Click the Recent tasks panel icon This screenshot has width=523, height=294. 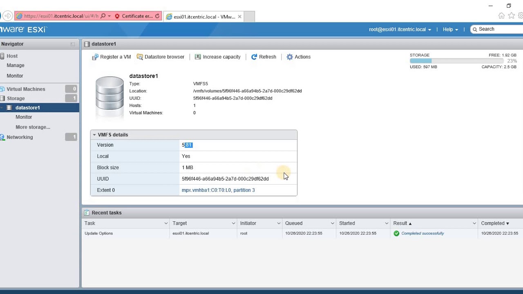[x=87, y=213]
